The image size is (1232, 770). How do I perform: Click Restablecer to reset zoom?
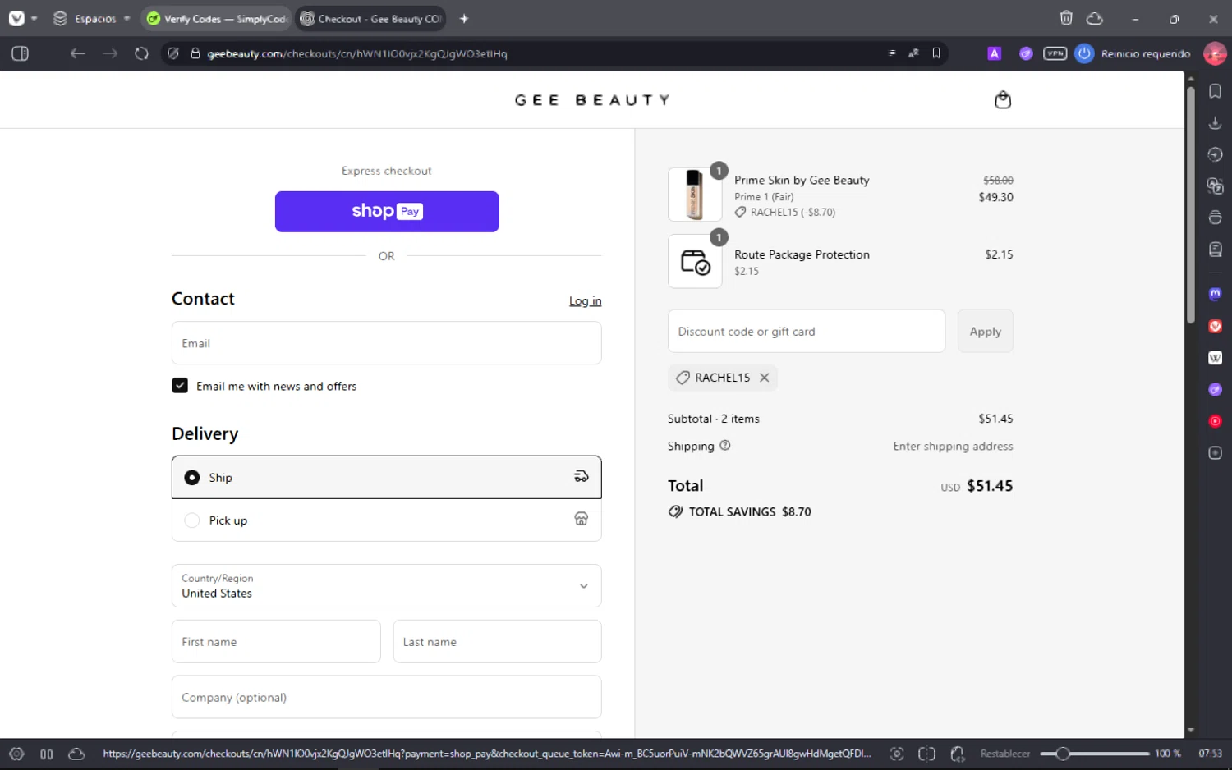pos(1005,754)
